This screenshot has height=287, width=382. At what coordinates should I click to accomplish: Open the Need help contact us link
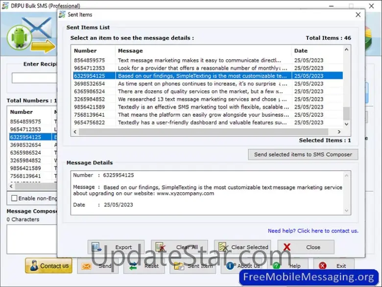(x=312, y=231)
